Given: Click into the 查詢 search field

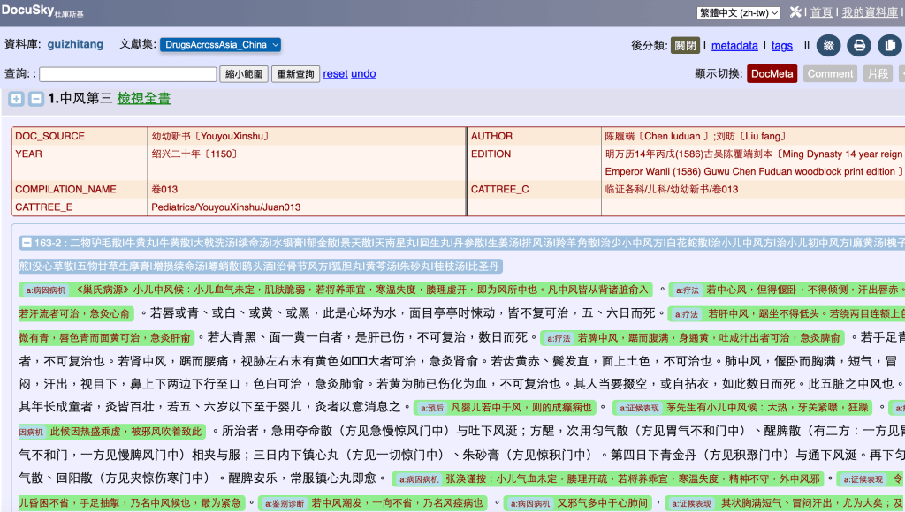Looking at the screenshot, I should point(127,74).
